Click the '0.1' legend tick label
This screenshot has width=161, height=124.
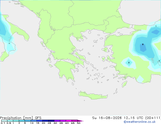[x=3, y=123]
